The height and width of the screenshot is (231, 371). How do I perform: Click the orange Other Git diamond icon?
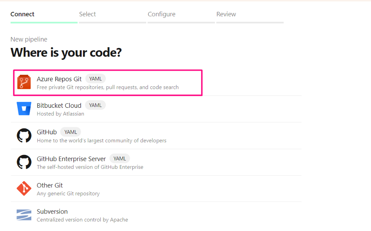tap(24, 189)
